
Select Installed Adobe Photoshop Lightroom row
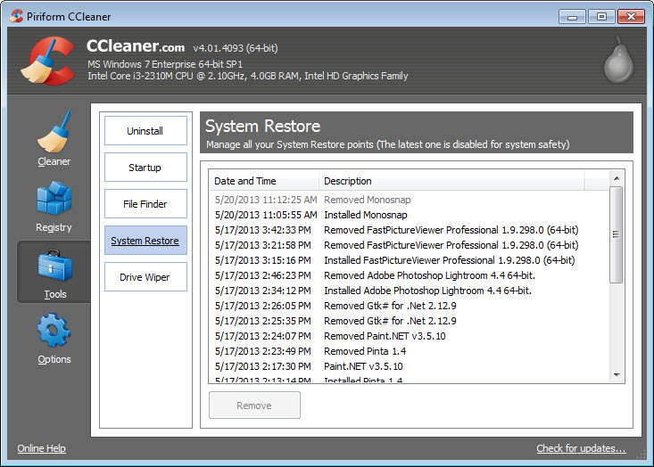point(409,291)
